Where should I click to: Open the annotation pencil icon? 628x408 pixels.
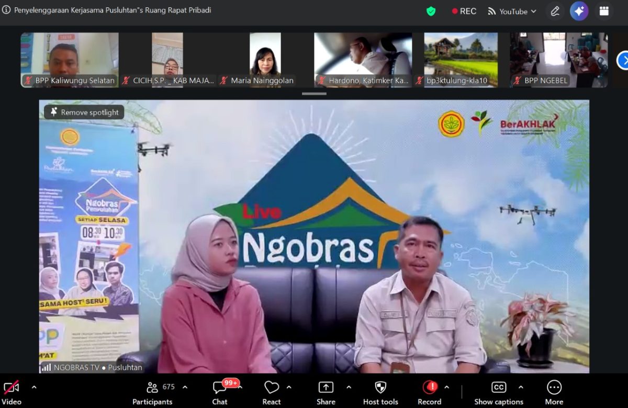point(555,11)
